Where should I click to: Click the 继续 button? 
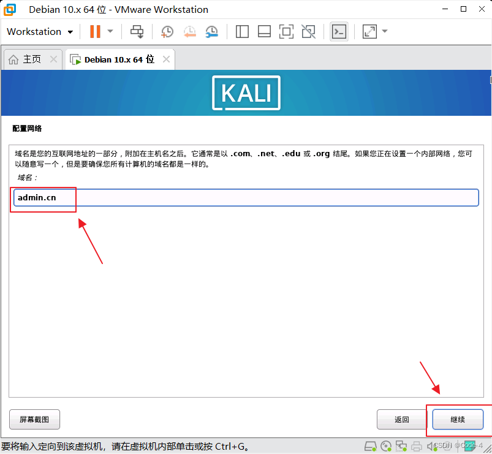[x=457, y=420]
